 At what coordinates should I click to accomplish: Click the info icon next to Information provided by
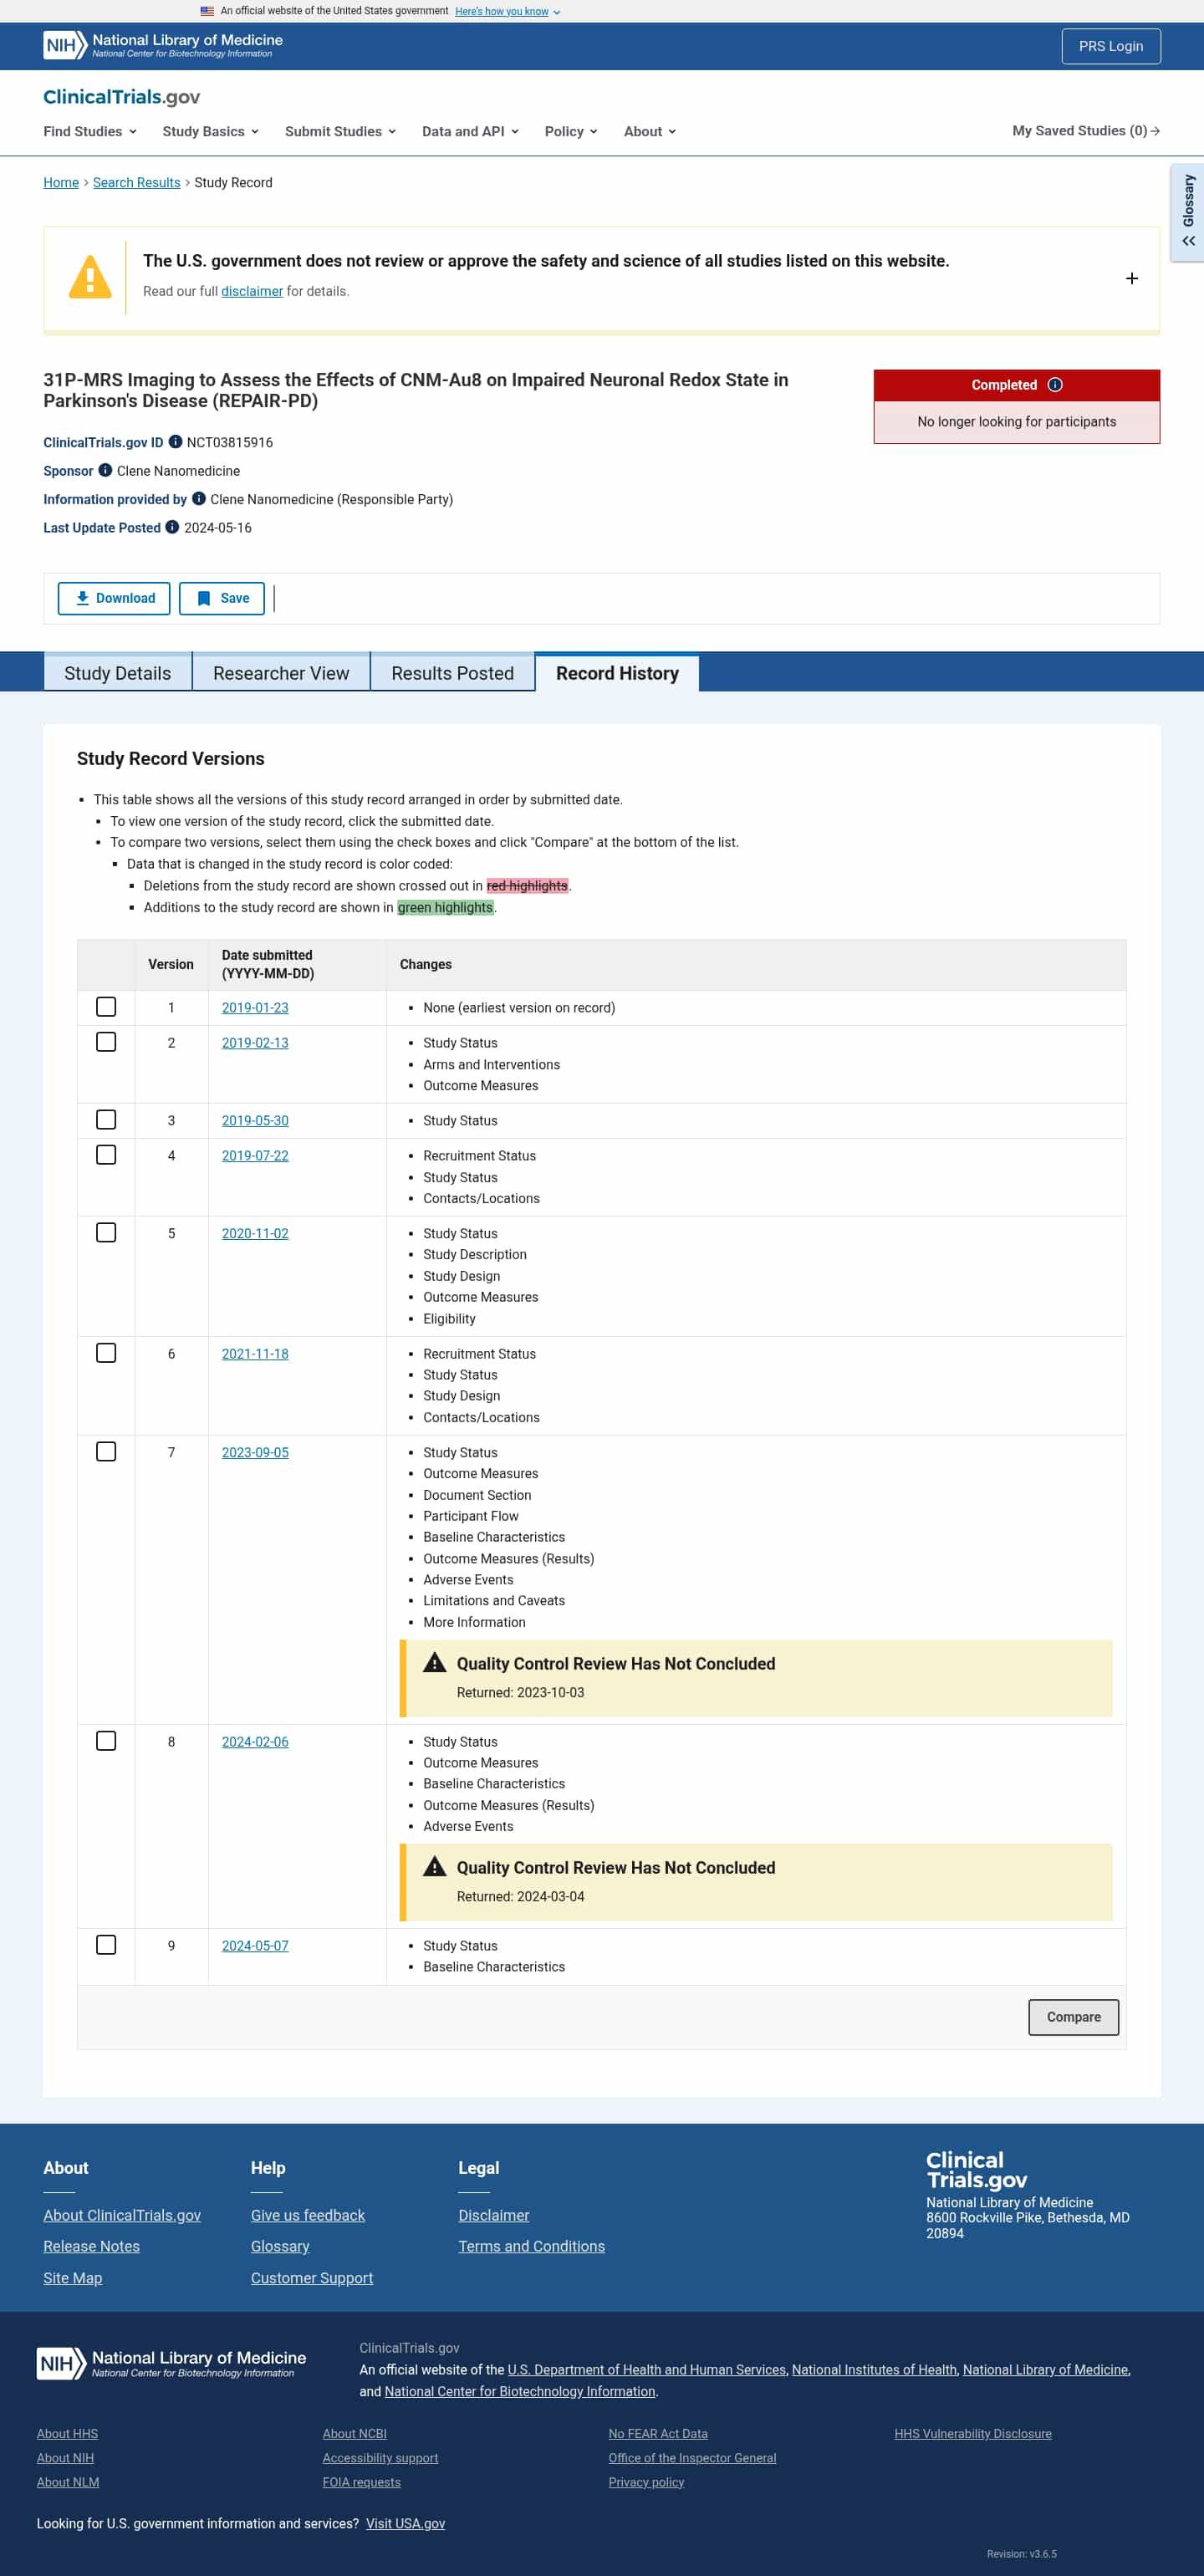coord(199,498)
